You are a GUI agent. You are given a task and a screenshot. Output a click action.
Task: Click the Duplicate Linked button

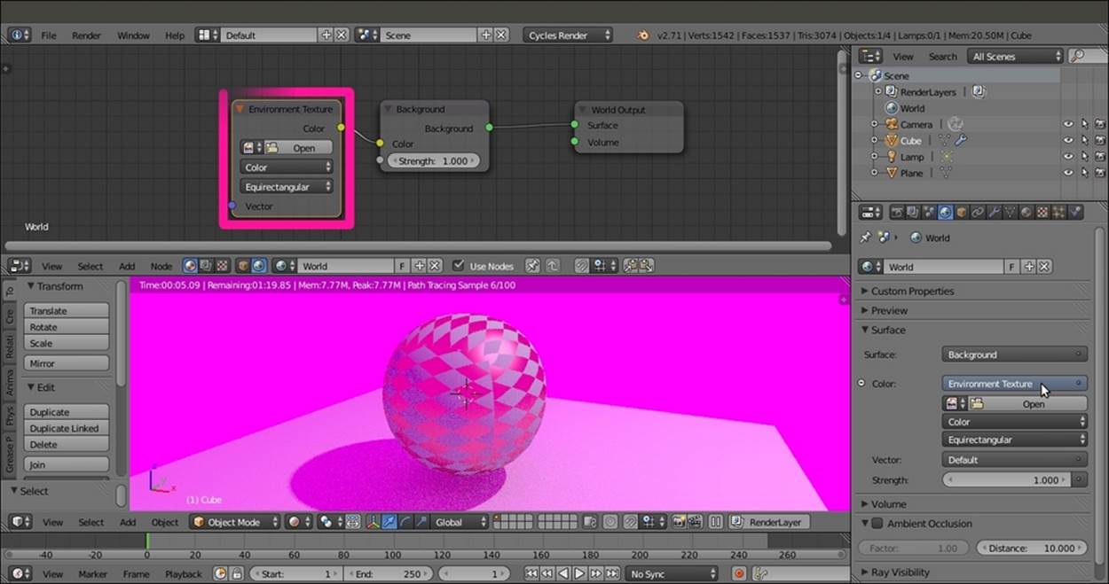[67, 428]
